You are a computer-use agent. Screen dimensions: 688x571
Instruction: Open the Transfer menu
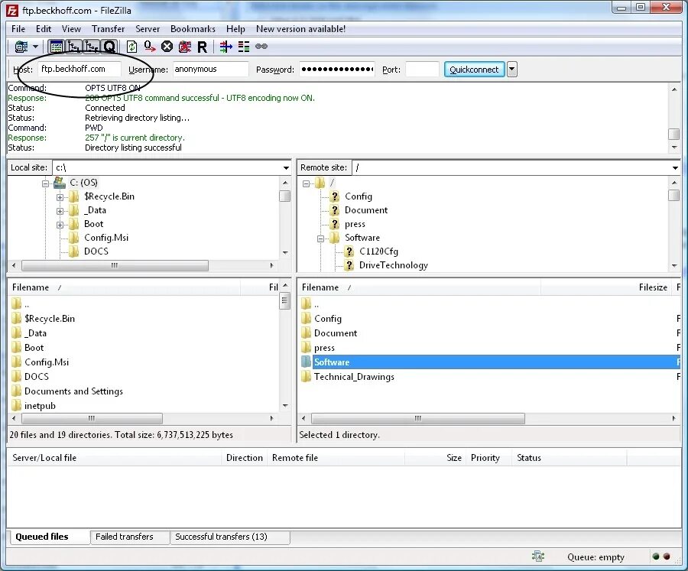(x=108, y=29)
